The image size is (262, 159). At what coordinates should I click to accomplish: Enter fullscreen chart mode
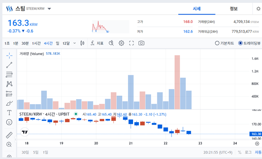pyautogui.click(x=131, y=43)
